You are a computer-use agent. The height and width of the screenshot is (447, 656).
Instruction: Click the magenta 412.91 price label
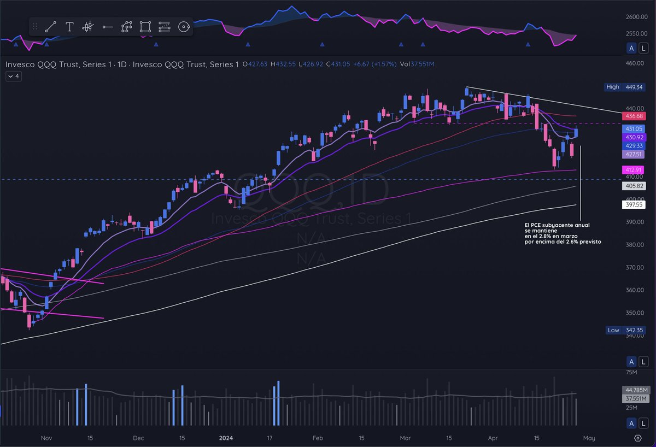click(x=634, y=170)
